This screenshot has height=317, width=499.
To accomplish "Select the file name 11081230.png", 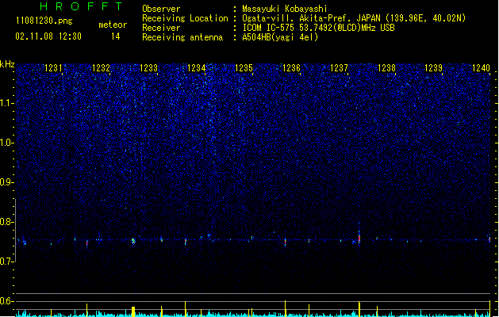I will [44, 21].
